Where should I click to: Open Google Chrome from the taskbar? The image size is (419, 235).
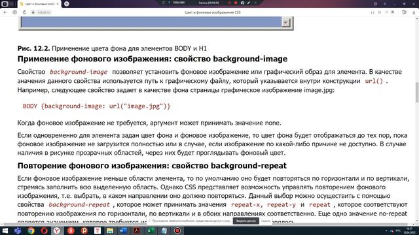point(31,230)
